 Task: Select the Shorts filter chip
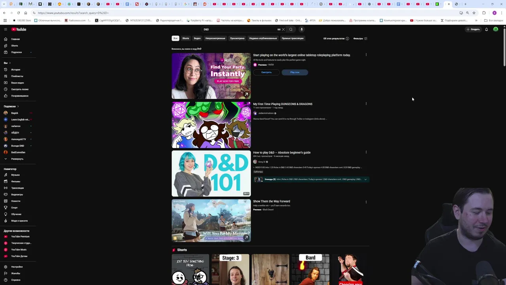pyautogui.click(x=185, y=38)
